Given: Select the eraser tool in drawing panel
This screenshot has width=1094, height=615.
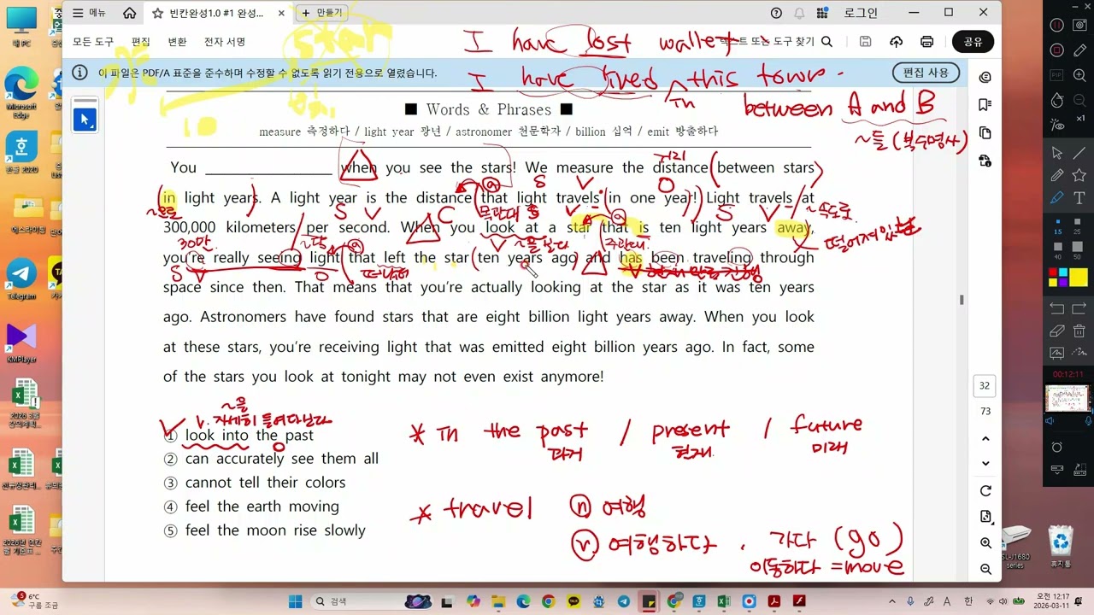Looking at the screenshot, I should pyautogui.click(x=1057, y=331).
